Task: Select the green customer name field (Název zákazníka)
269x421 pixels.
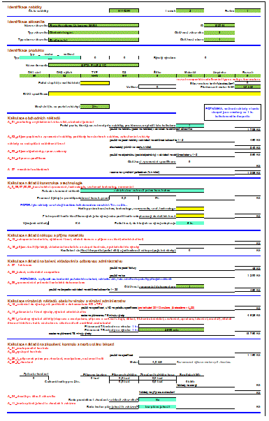Action: pos(94,25)
